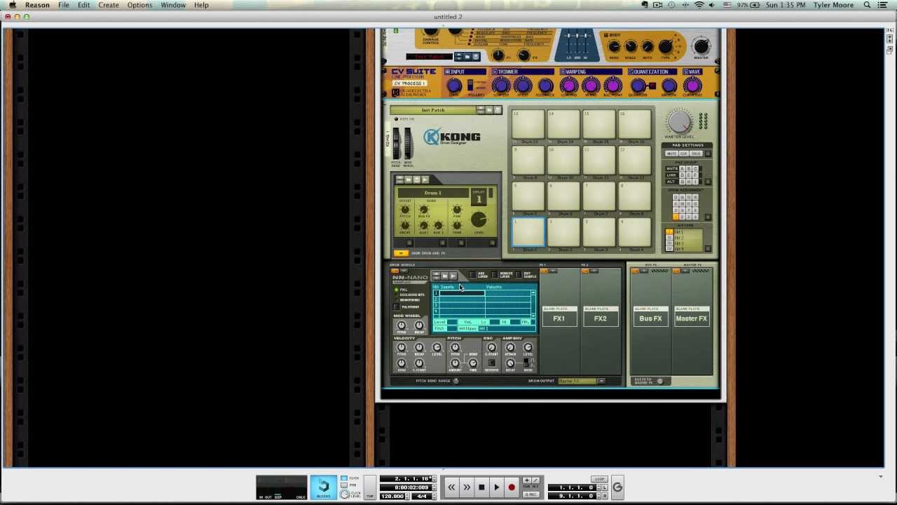Screen dimensions: 897x505
Task: Click the Rewind transport button
Action: 452,487
